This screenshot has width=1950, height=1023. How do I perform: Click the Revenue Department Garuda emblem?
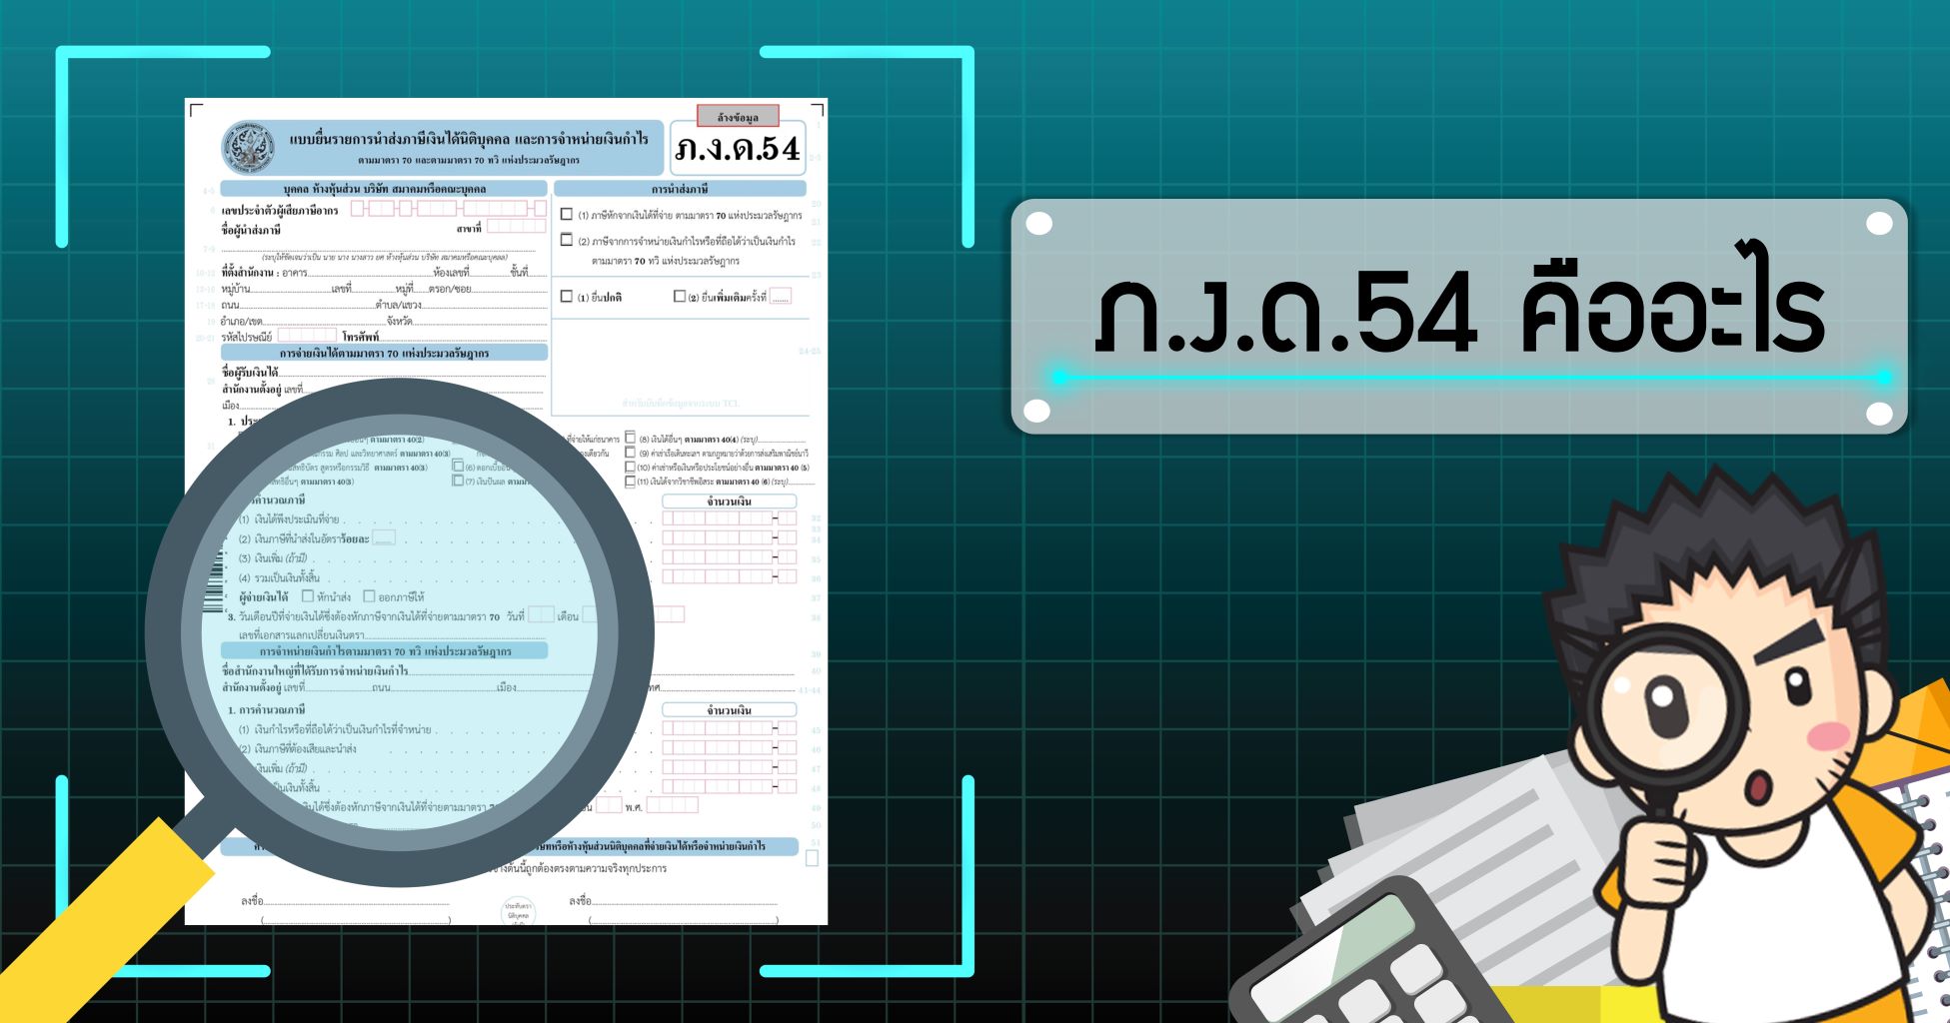coord(247,148)
